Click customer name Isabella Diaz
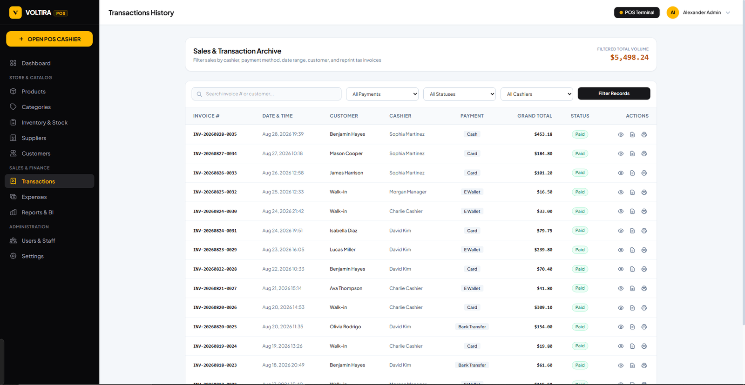745x385 pixels. coord(344,231)
